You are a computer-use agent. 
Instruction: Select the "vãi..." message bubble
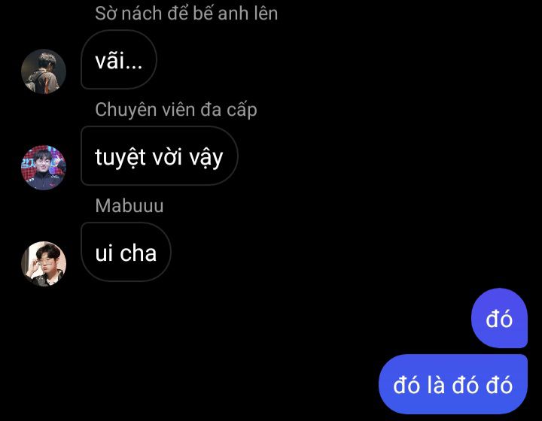[119, 59]
